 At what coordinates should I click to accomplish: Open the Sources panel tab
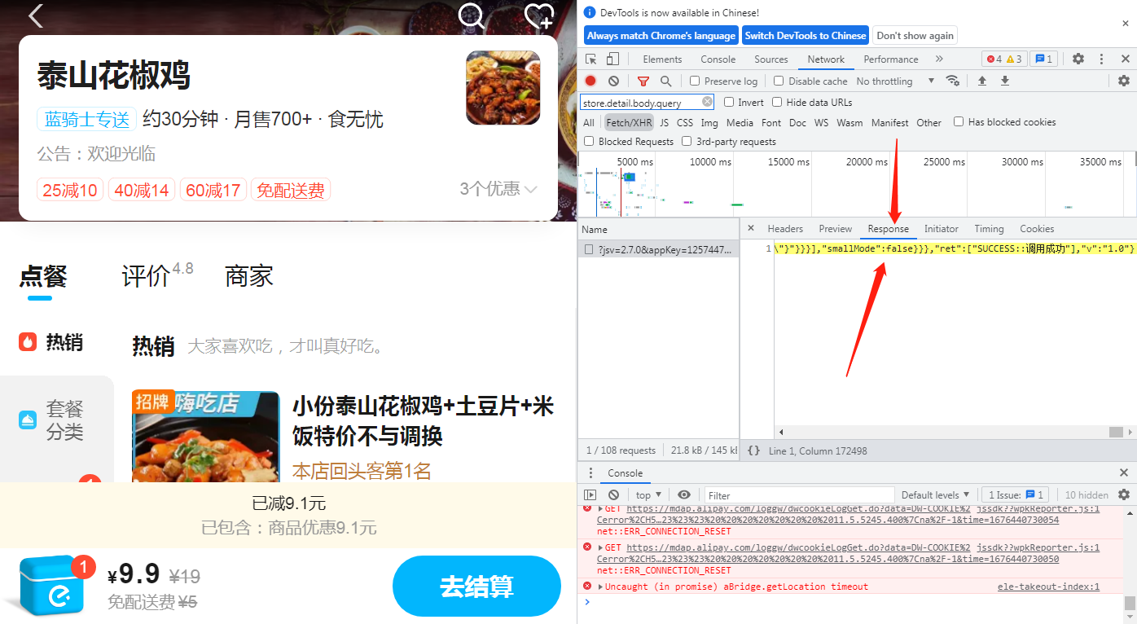click(x=770, y=59)
